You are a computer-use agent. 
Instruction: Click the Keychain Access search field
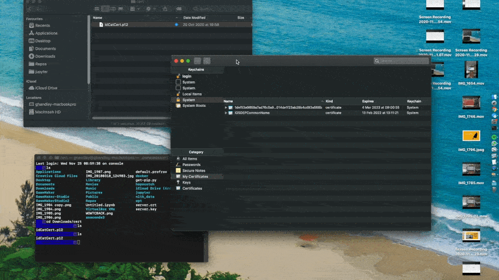[401, 61]
